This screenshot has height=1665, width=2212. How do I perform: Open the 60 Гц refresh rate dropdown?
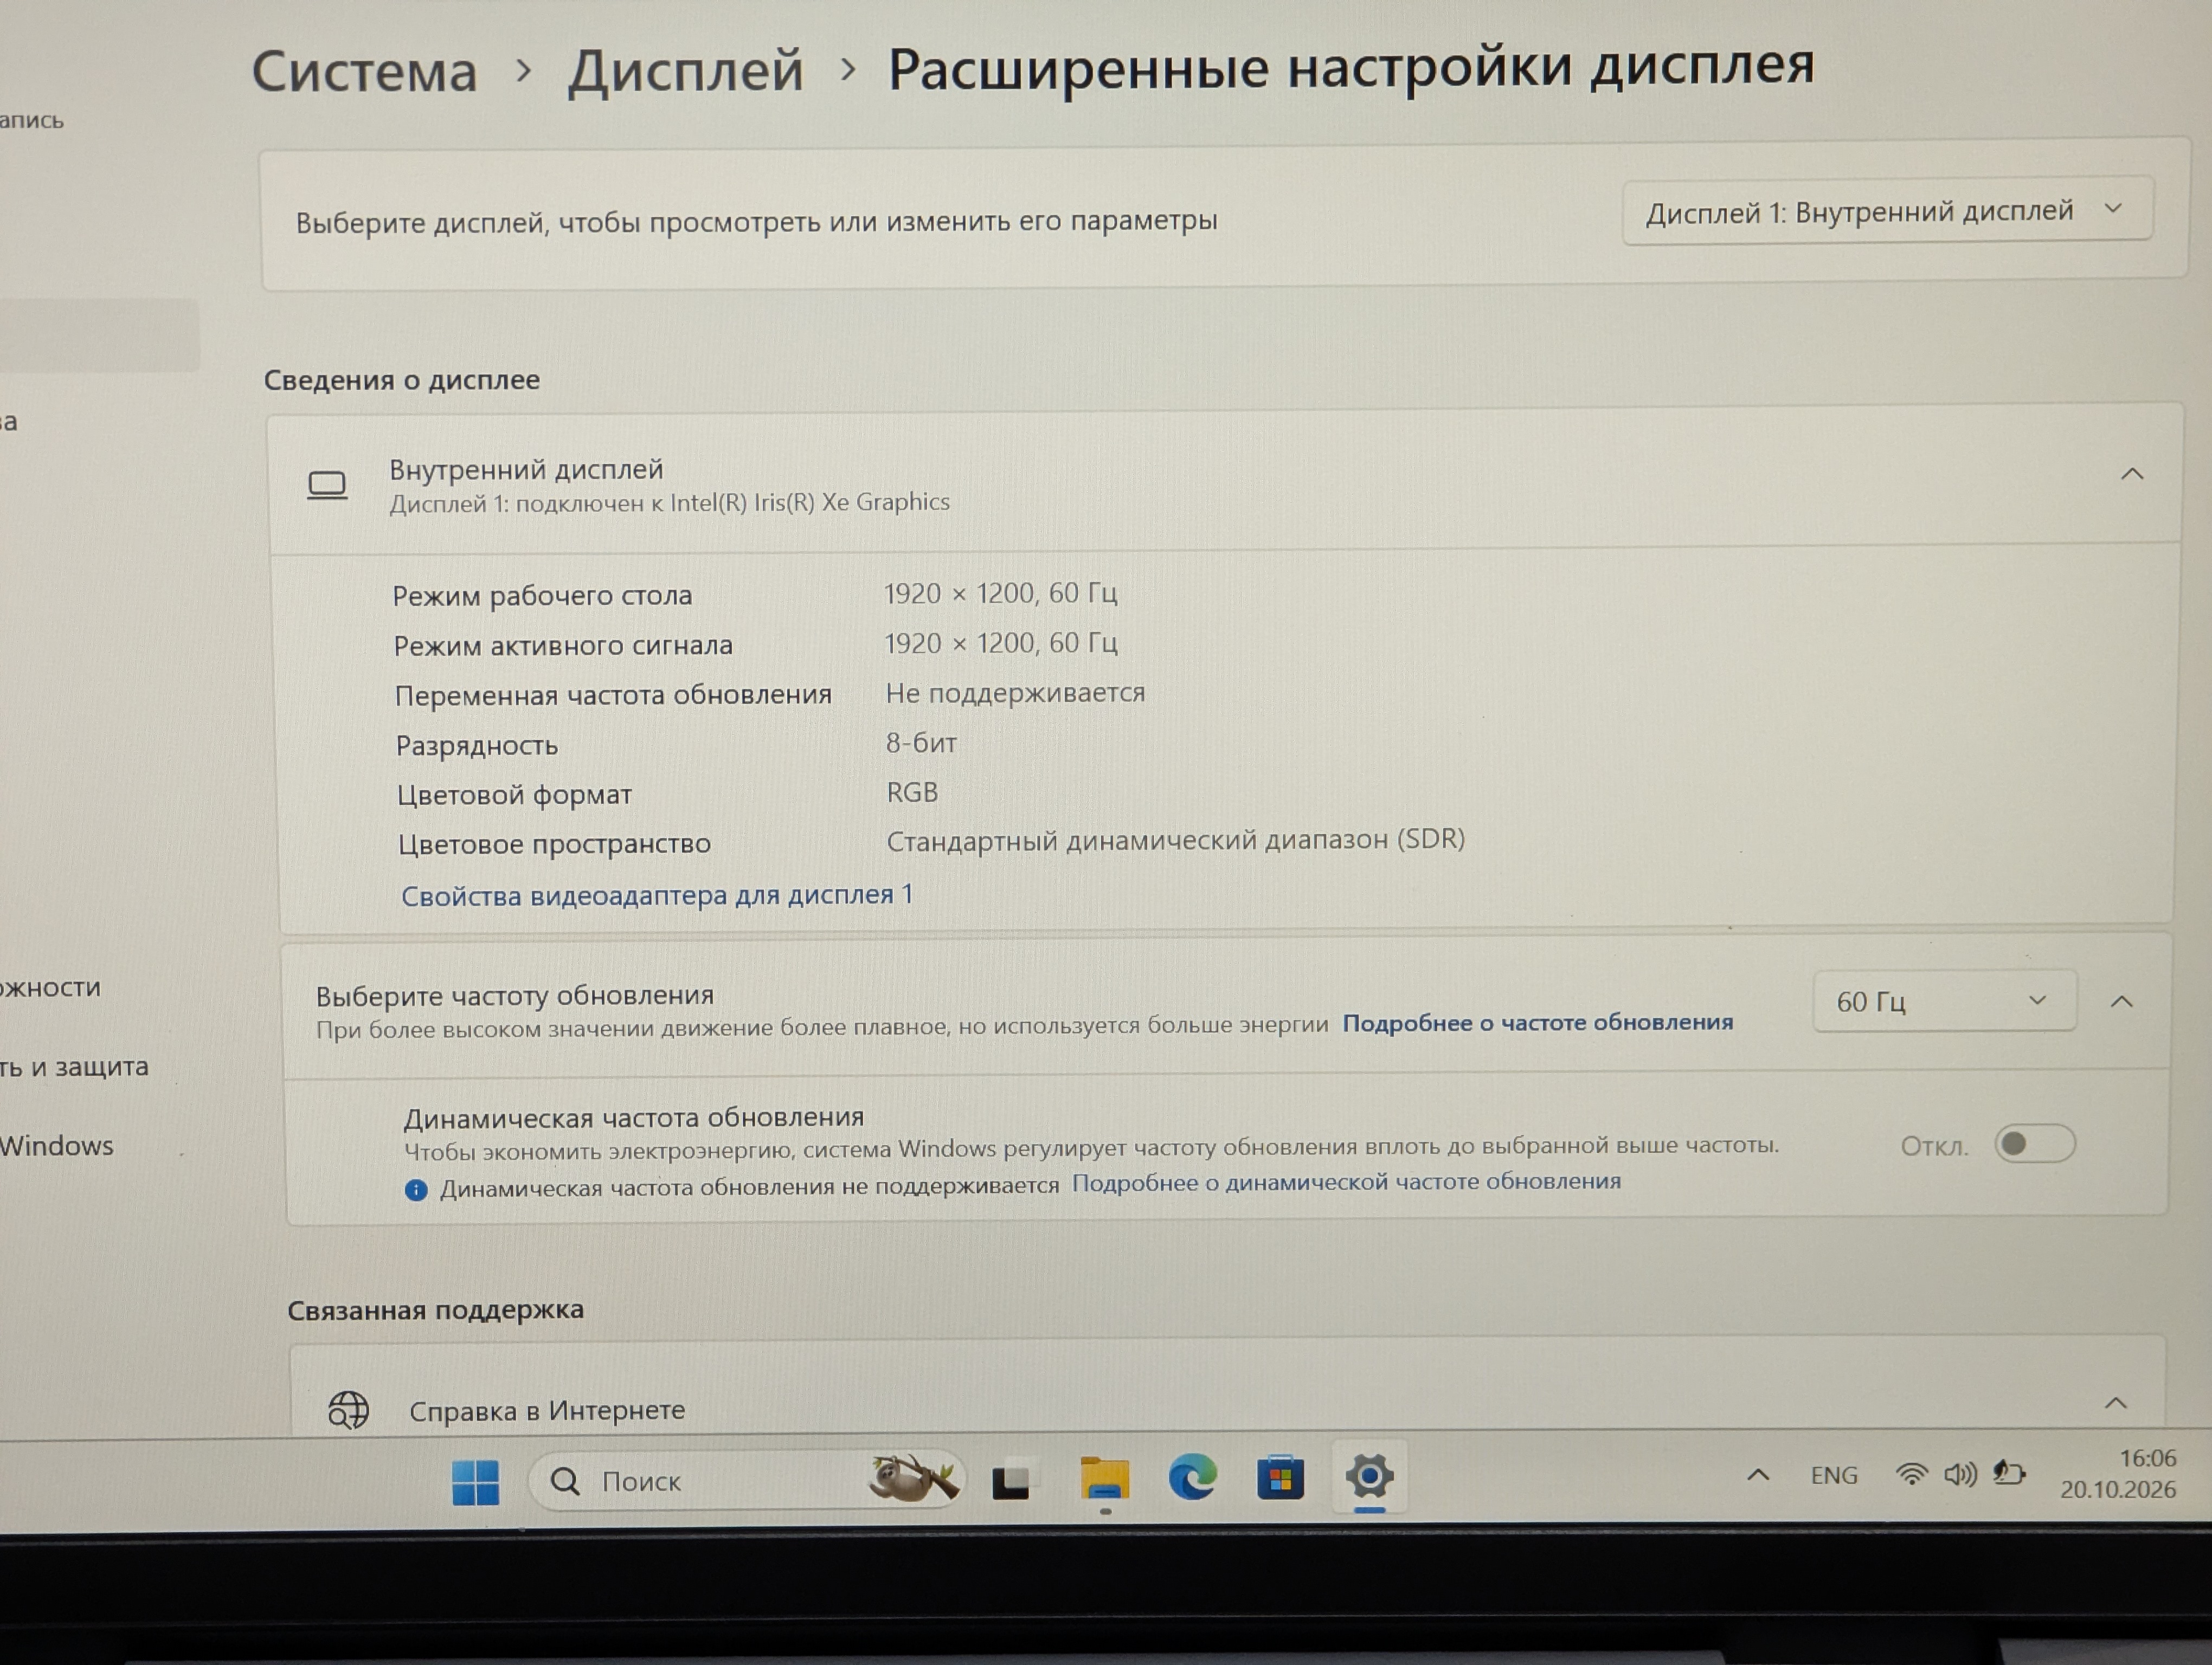[x=1944, y=1001]
